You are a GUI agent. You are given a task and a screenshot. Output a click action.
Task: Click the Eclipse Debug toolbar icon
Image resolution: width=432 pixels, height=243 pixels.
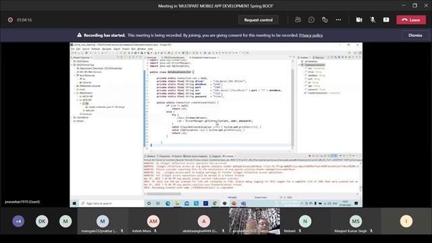[x=129, y=53]
